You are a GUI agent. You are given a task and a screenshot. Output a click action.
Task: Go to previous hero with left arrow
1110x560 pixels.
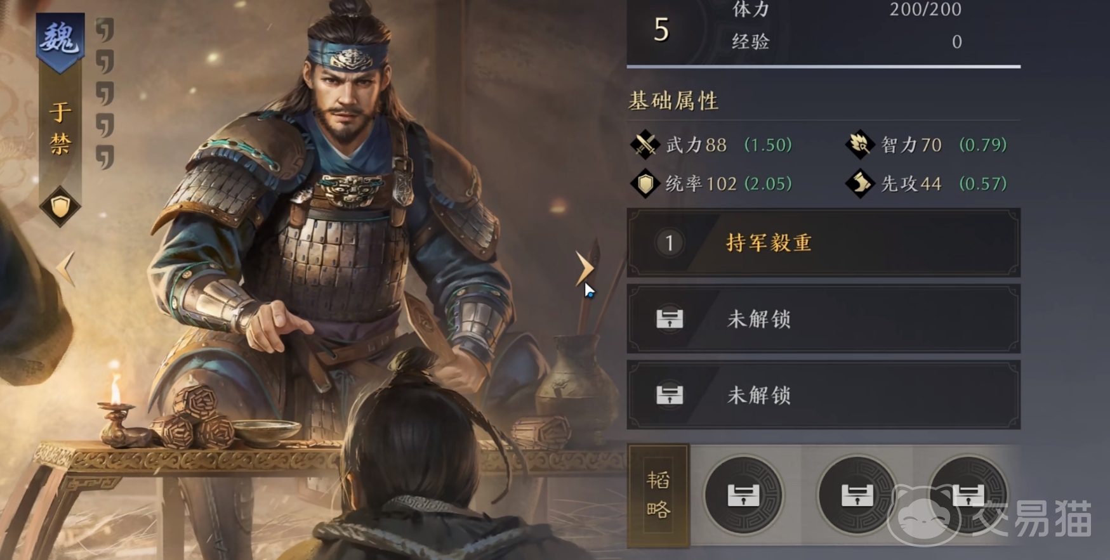(x=65, y=269)
